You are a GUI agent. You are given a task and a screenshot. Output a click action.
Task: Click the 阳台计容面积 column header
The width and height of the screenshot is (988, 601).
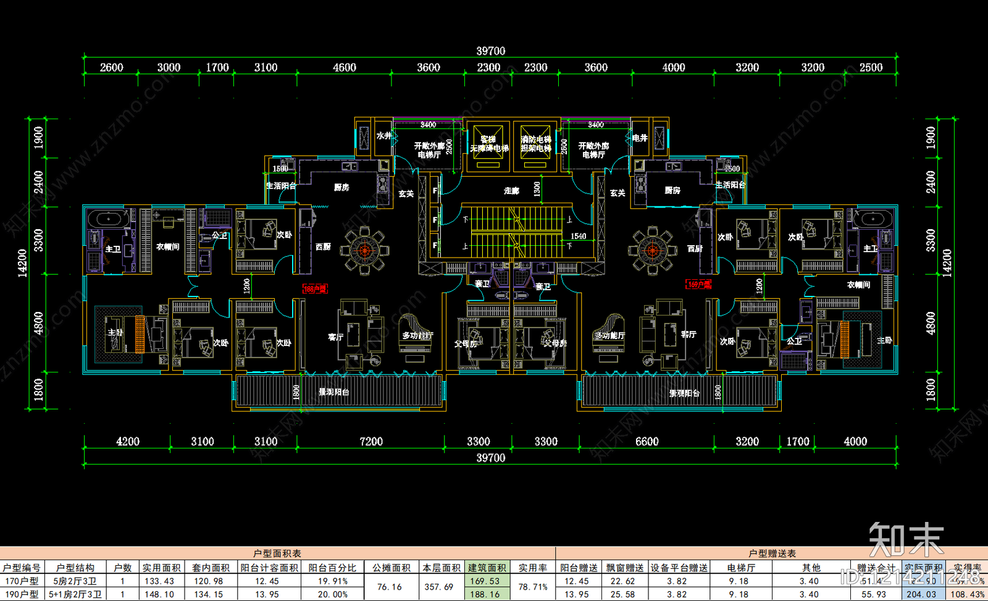[269, 568]
